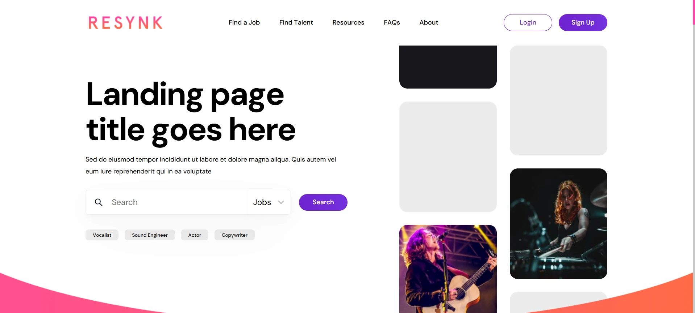Click the RESYNK logo
Viewport: 695px width, 313px height.
coord(125,22)
